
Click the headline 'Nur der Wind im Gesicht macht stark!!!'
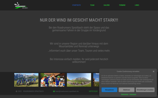(79, 20)
